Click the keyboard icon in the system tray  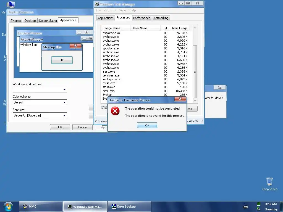pos(246,207)
